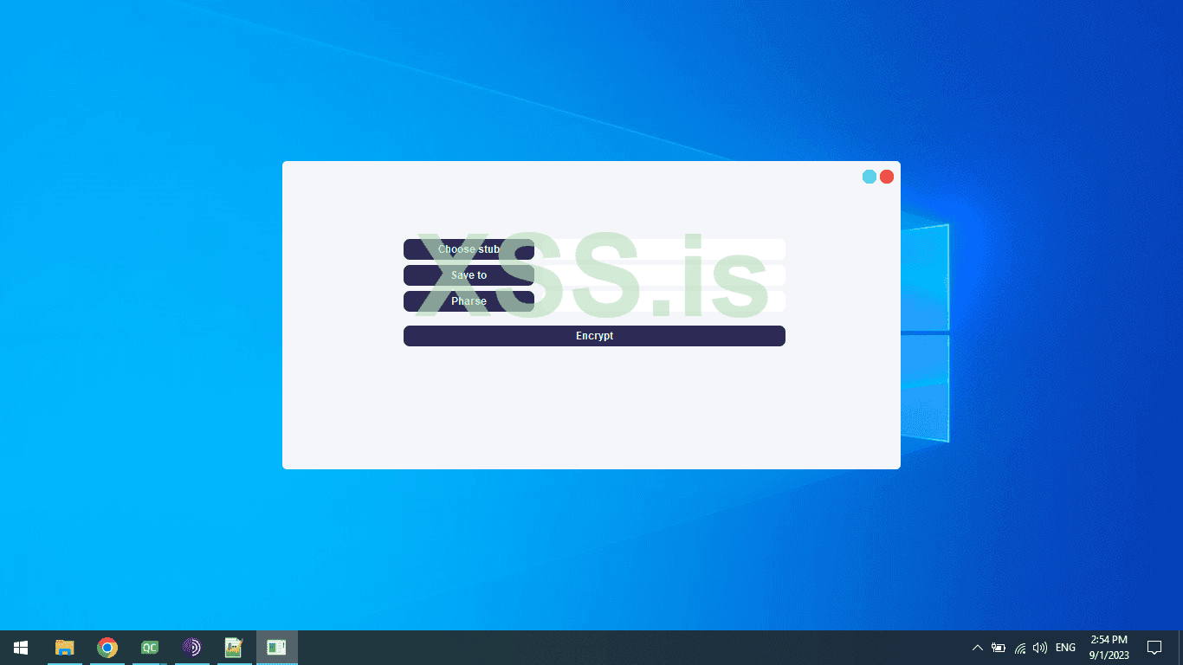Start encryption with the Encrypt button
1183x665 pixels.
point(594,336)
